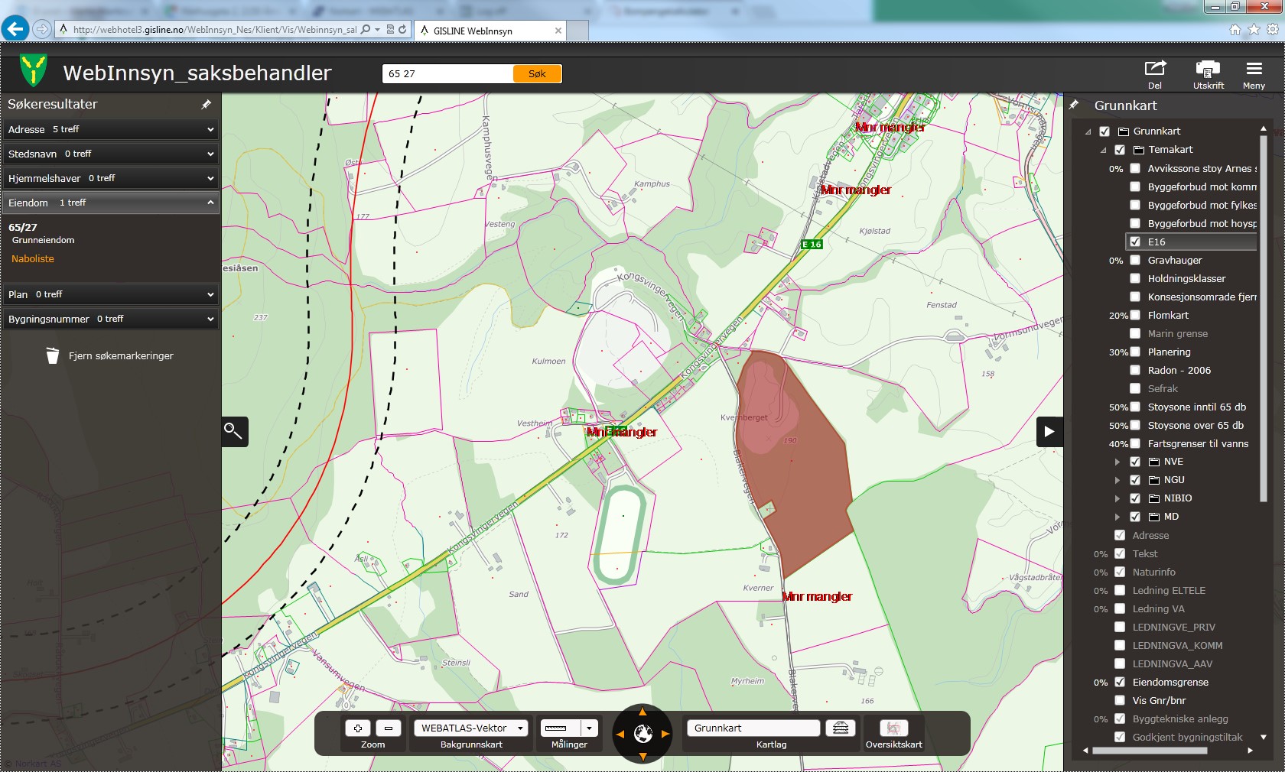The height and width of the screenshot is (772, 1285).
Task: Check the Vis Gnr/bnr checkbox
Action: tap(1120, 700)
